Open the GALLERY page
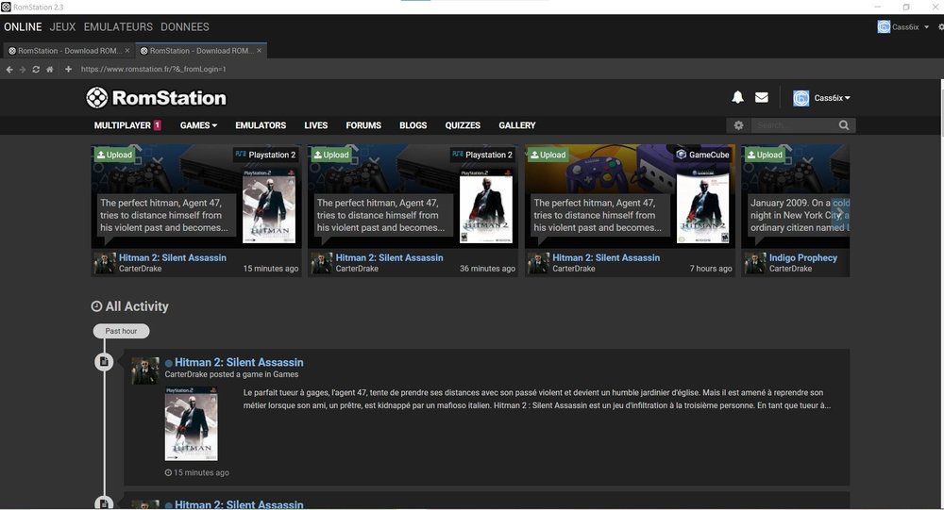 [517, 125]
